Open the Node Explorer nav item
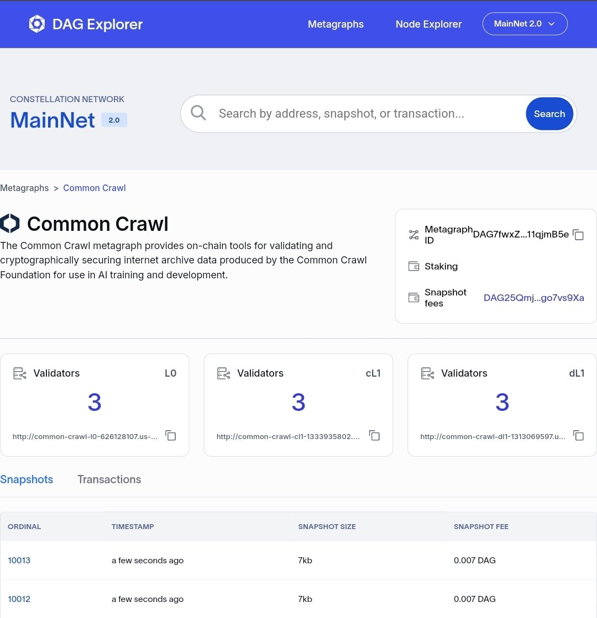 pyautogui.click(x=428, y=24)
